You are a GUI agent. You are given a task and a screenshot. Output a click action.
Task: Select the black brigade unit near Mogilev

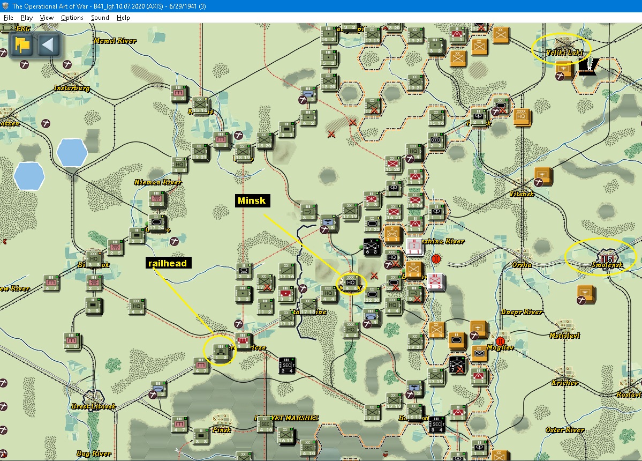457,365
